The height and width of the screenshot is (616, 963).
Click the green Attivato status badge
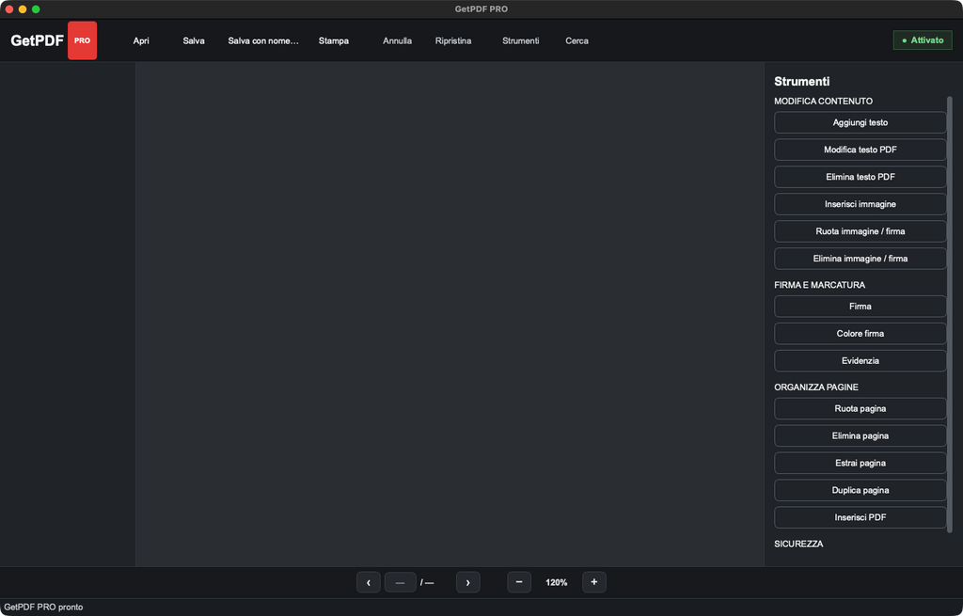click(923, 39)
